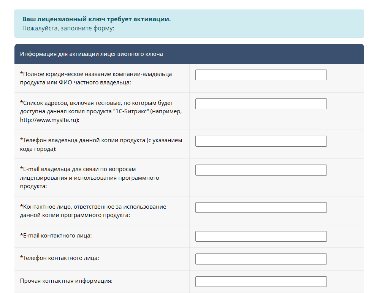The height and width of the screenshot is (293, 374).
Task: Click the company legal name input field
Action: coord(261,75)
